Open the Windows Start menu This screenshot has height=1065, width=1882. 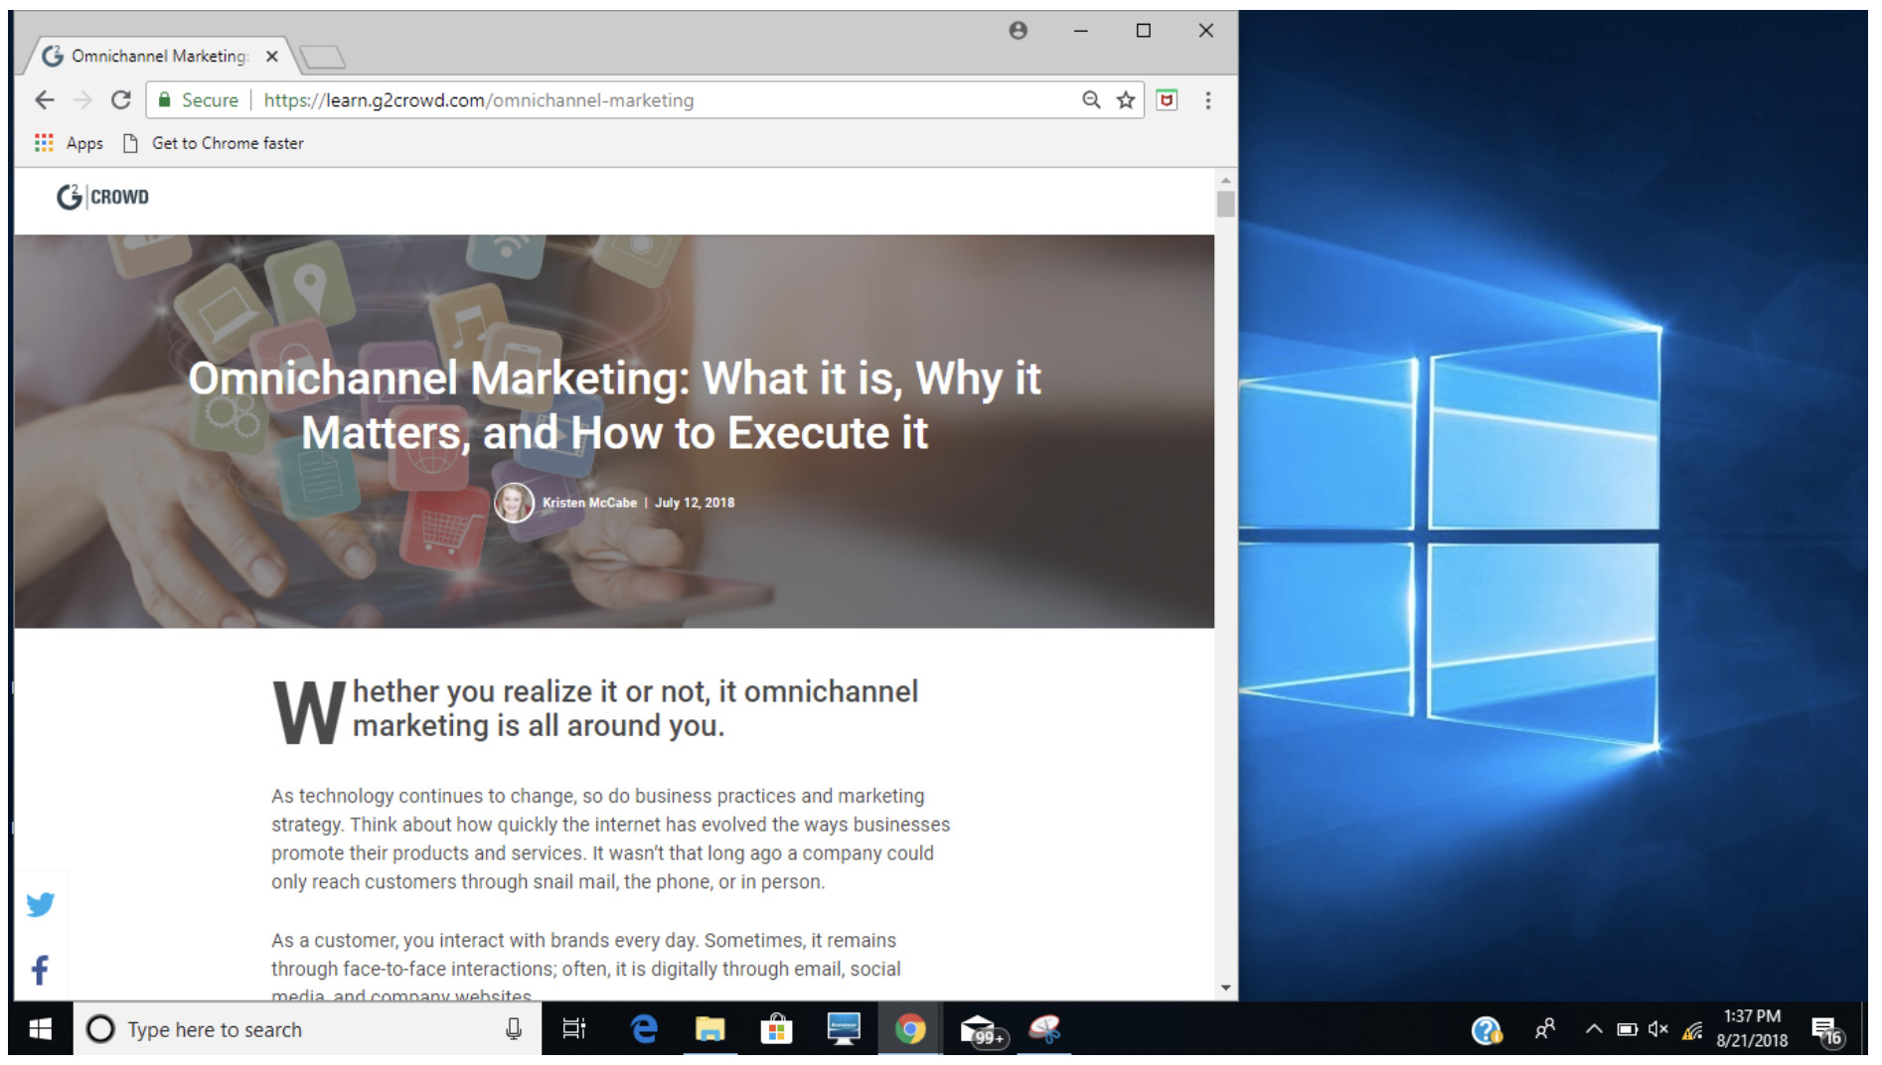41,1029
